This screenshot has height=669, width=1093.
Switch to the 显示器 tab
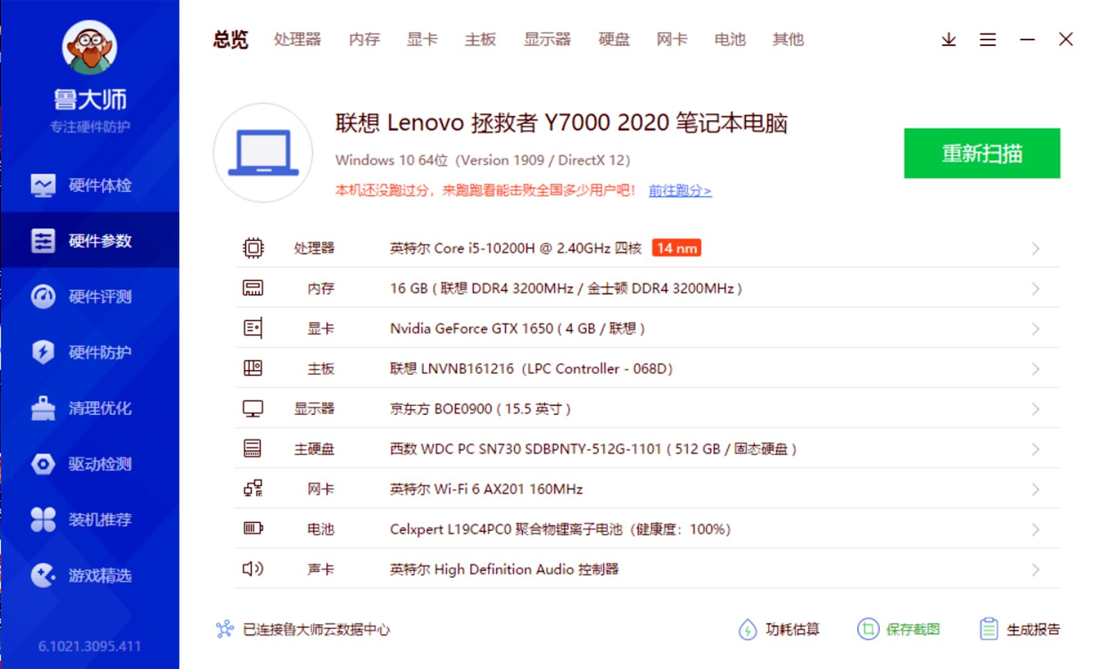coord(547,40)
